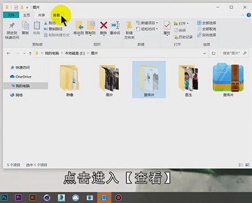Switch to the 共享 share tab
The height and width of the screenshot is (203, 252).
click(x=41, y=15)
